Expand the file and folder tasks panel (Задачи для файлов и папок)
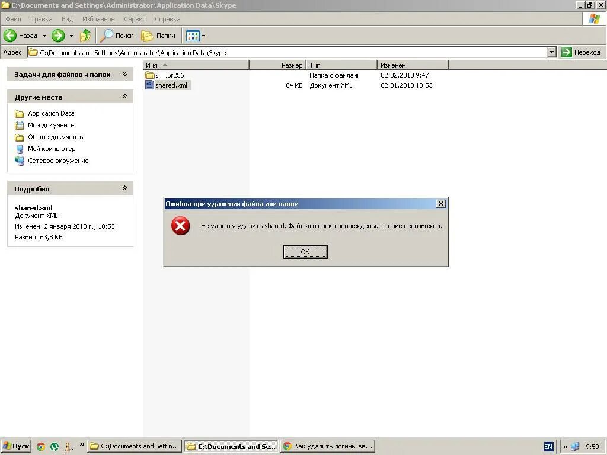The image size is (607, 455). 124,74
